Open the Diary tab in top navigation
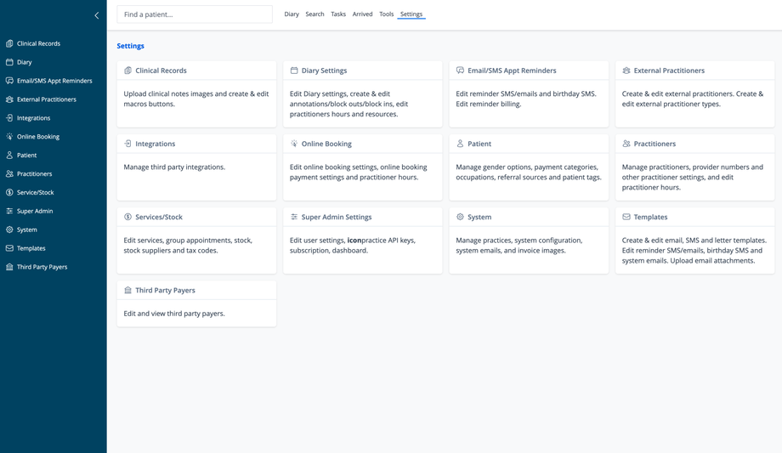The image size is (782, 453). pyautogui.click(x=292, y=14)
